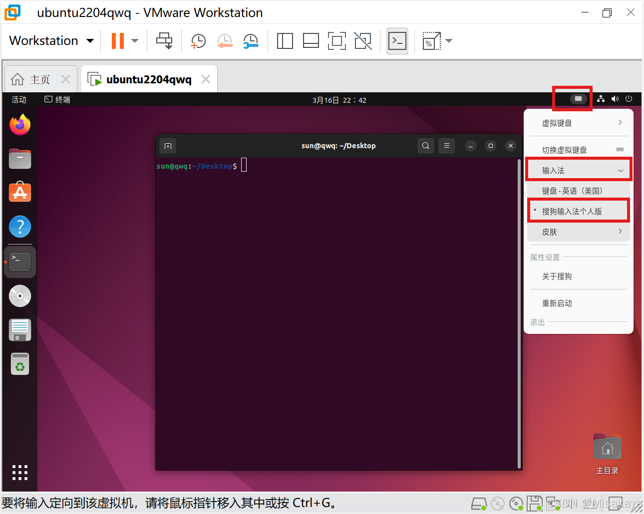Screen dimensions: 644x514
Task: Click the terminal prompt input area
Action: coord(244,165)
